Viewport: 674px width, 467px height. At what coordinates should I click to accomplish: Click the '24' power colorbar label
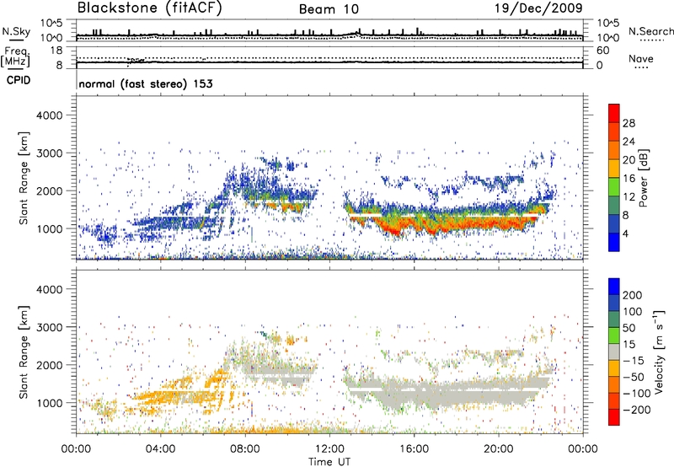[x=629, y=142]
